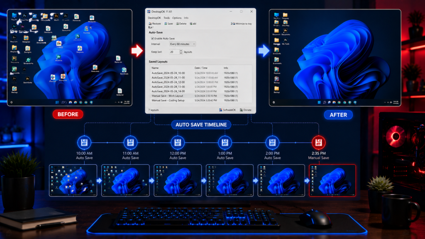Click the Save toolbar button in DesktopOK
The height and width of the screenshot is (239, 425).
(169, 24)
